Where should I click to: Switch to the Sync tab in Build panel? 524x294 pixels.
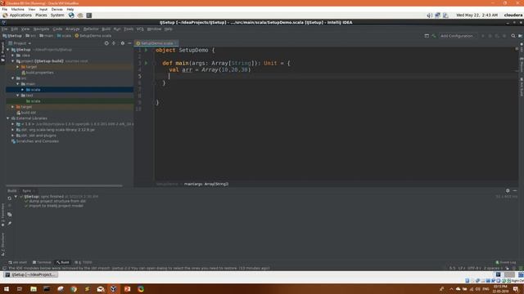pos(27,190)
